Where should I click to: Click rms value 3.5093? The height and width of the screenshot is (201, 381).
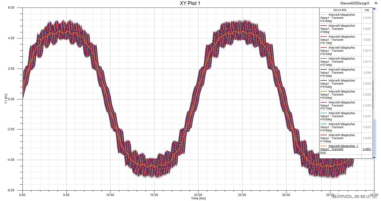coord(367,18)
